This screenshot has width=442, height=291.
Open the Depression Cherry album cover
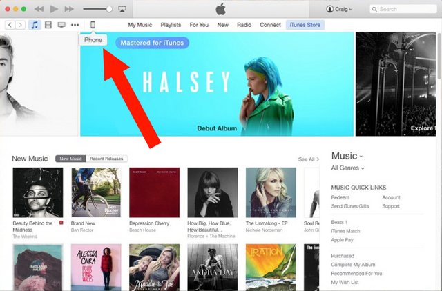pyautogui.click(x=154, y=192)
